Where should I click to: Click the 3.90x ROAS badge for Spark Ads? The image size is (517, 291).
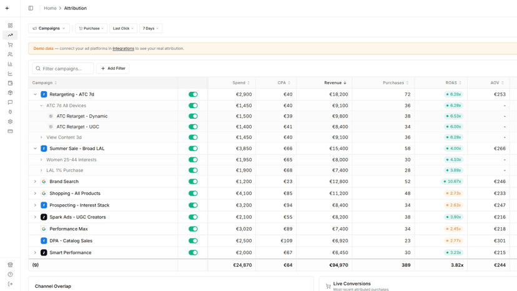453,217
